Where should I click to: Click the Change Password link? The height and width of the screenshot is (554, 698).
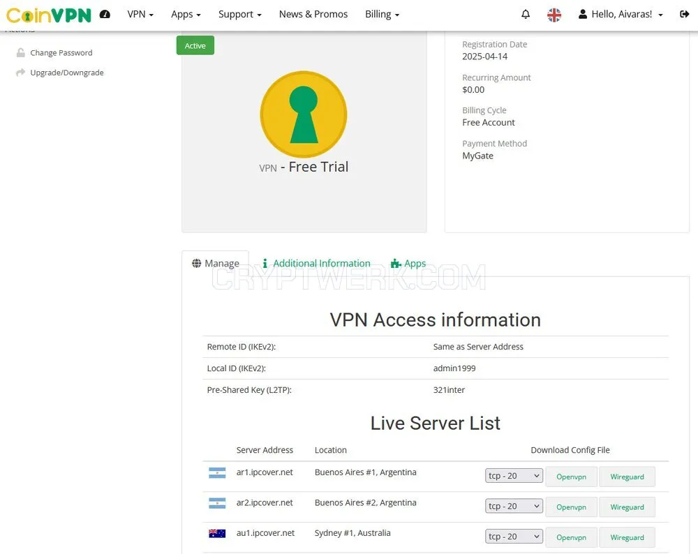[x=61, y=53]
